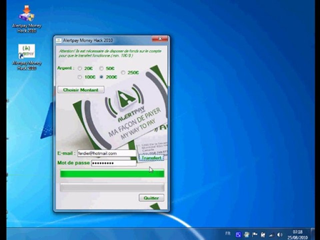Image resolution: width=320 pixels, height=240 pixels.
Task: Click the E-mail input field
Action: (107, 153)
